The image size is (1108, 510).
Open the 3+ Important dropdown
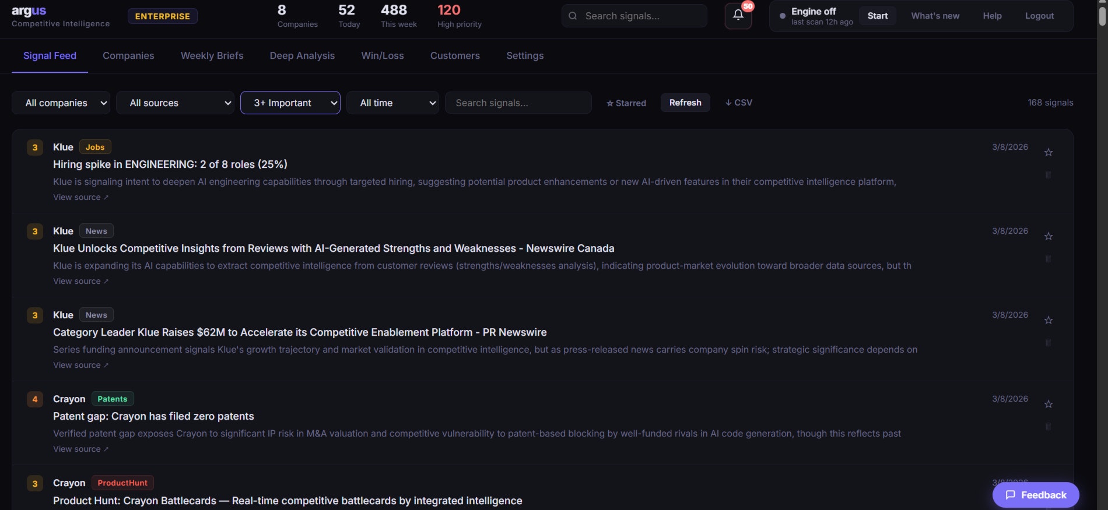click(290, 103)
